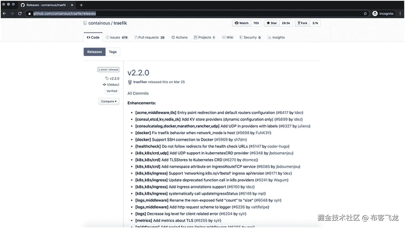Open the Issues tab
Viewport: 405px width, 228px height.
[x=117, y=37]
